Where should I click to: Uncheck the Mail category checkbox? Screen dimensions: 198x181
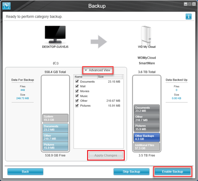click(x=77, y=86)
